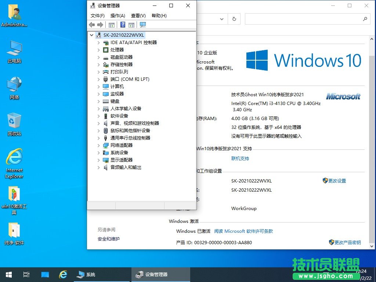Select the 键盘 keyboard tree item
The image size is (376, 282).
pos(115,101)
